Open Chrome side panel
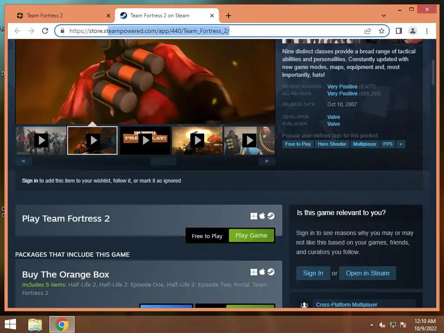Image resolution: width=444 pixels, height=333 pixels. click(x=399, y=31)
